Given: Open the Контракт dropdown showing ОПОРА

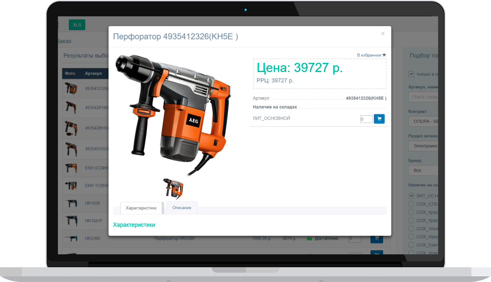Looking at the screenshot, I should pyautogui.click(x=423, y=121).
